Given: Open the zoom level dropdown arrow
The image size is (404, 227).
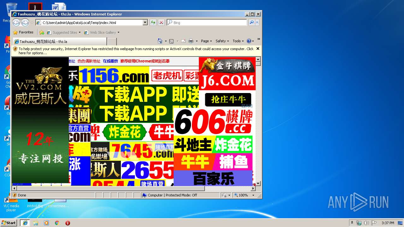Looking at the screenshot, I should tap(253, 195).
